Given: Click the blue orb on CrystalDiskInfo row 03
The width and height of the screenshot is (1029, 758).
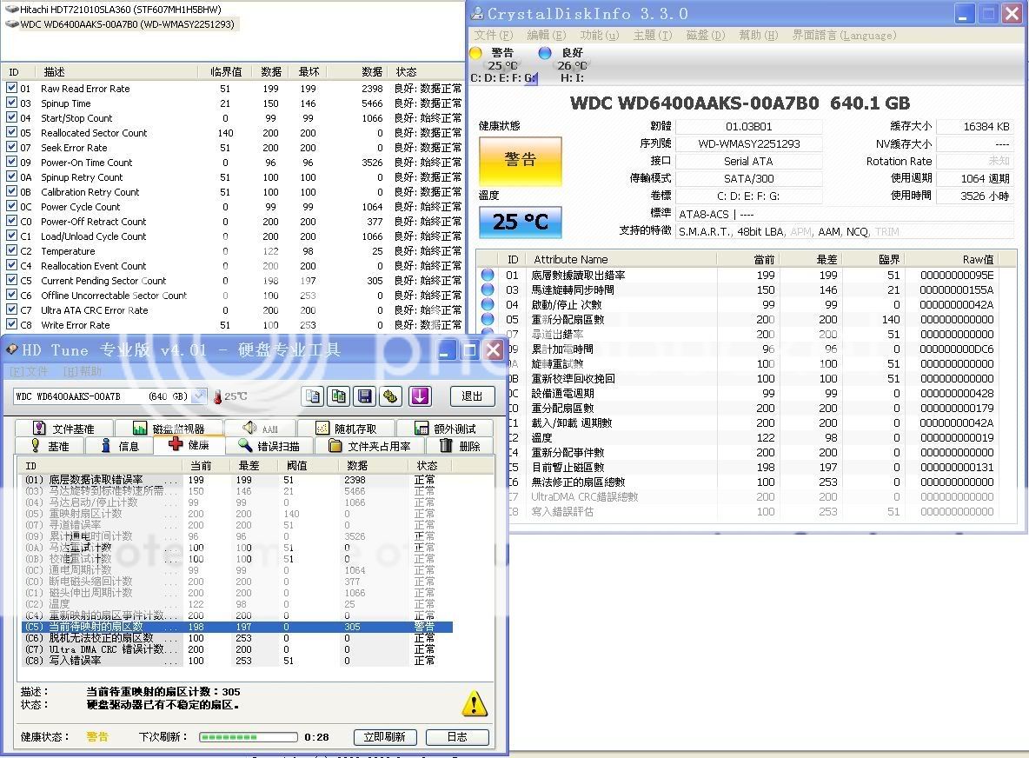Looking at the screenshot, I should point(488,289).
